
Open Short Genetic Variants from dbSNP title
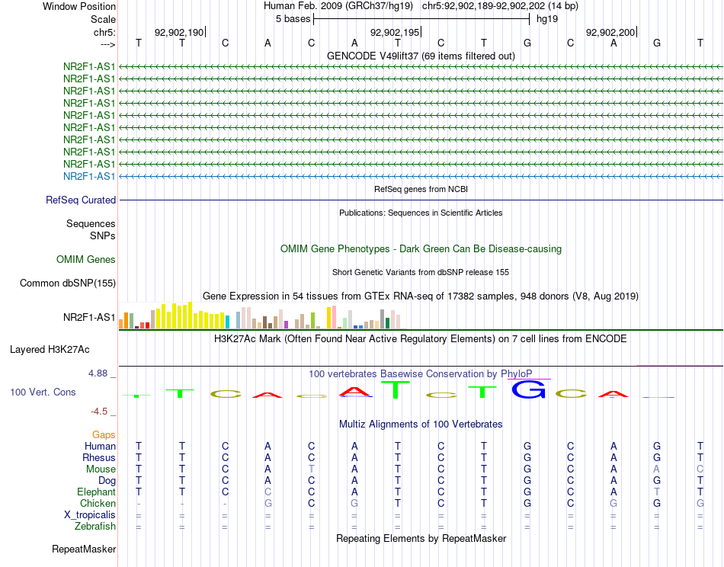[421, 272]
